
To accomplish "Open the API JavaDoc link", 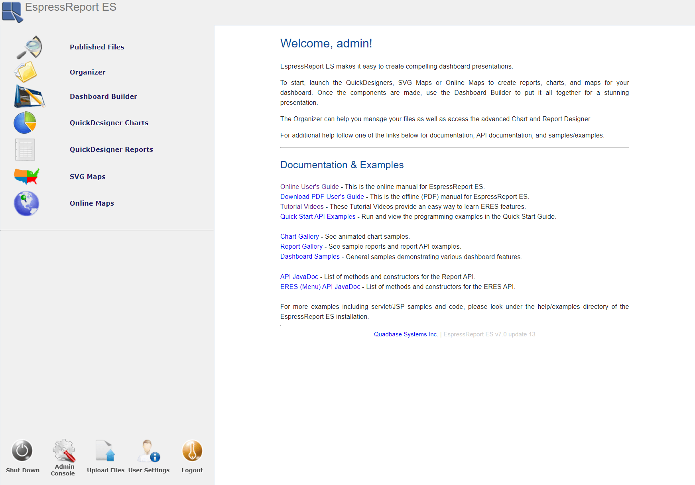I will [299, 277].
